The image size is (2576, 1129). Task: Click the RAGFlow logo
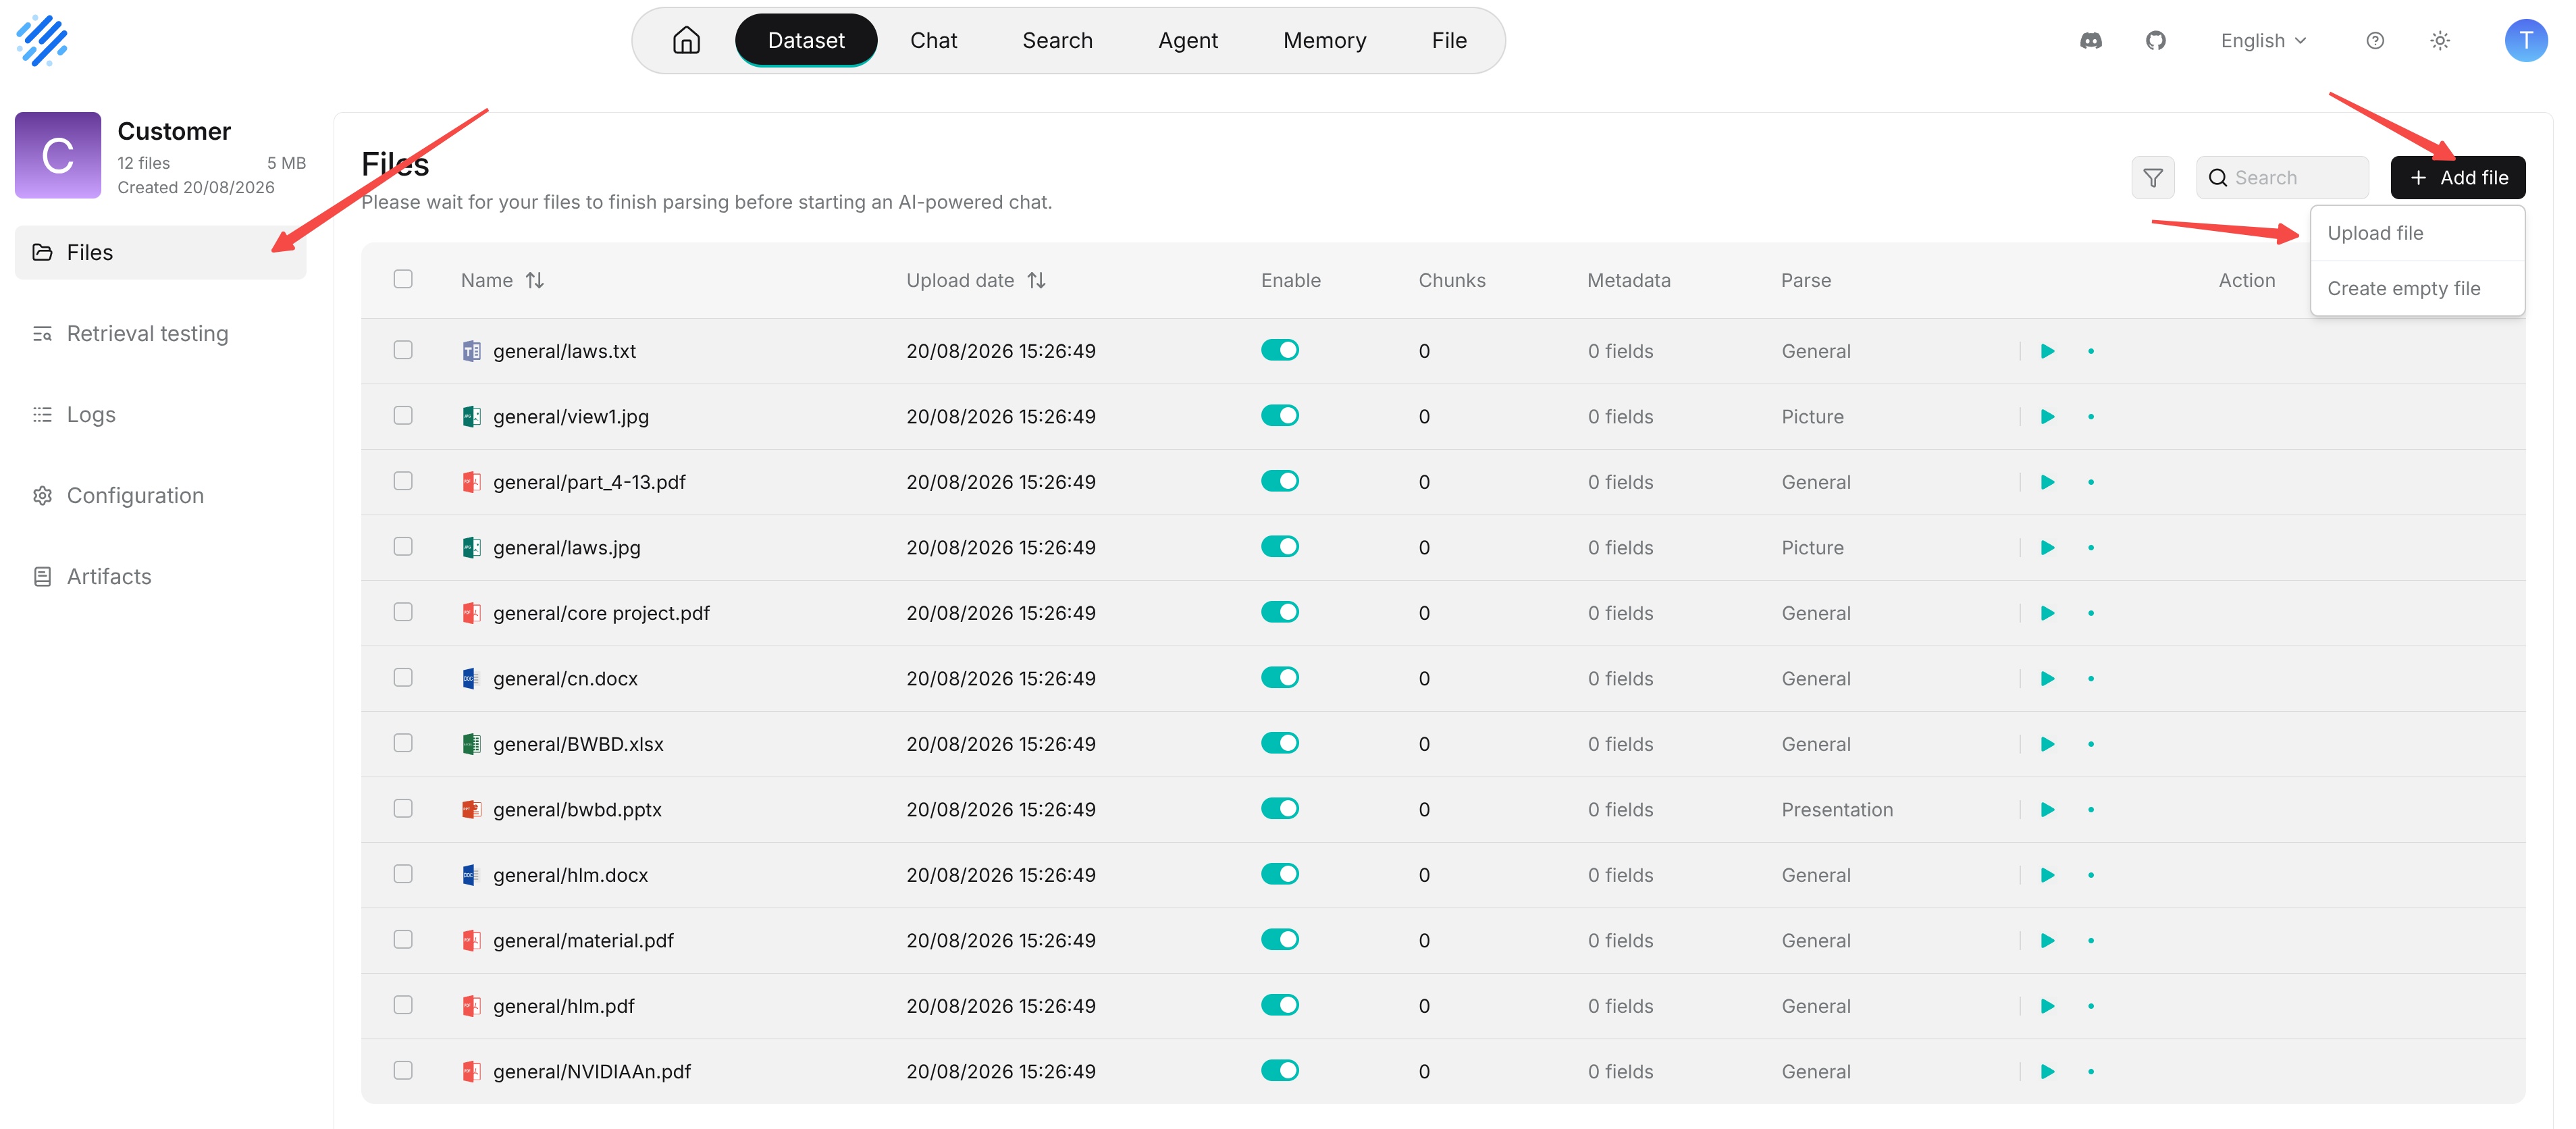[42, 40]
